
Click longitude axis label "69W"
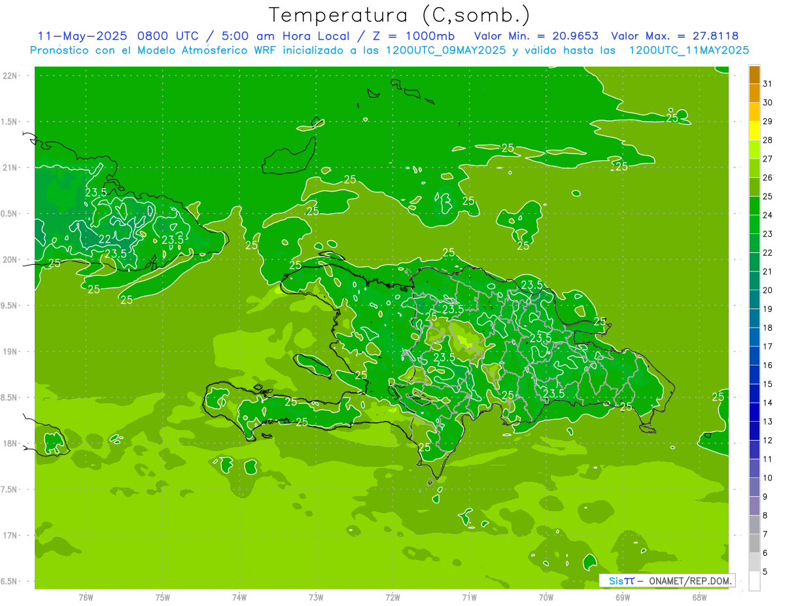point(623,598)
